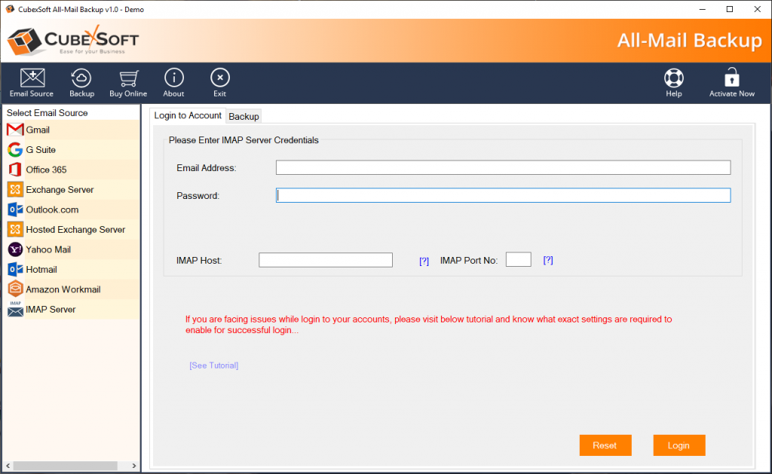This screenshot has height=474, width=772.
Task: Select Gmail as email source
Action: click(38, 130)
